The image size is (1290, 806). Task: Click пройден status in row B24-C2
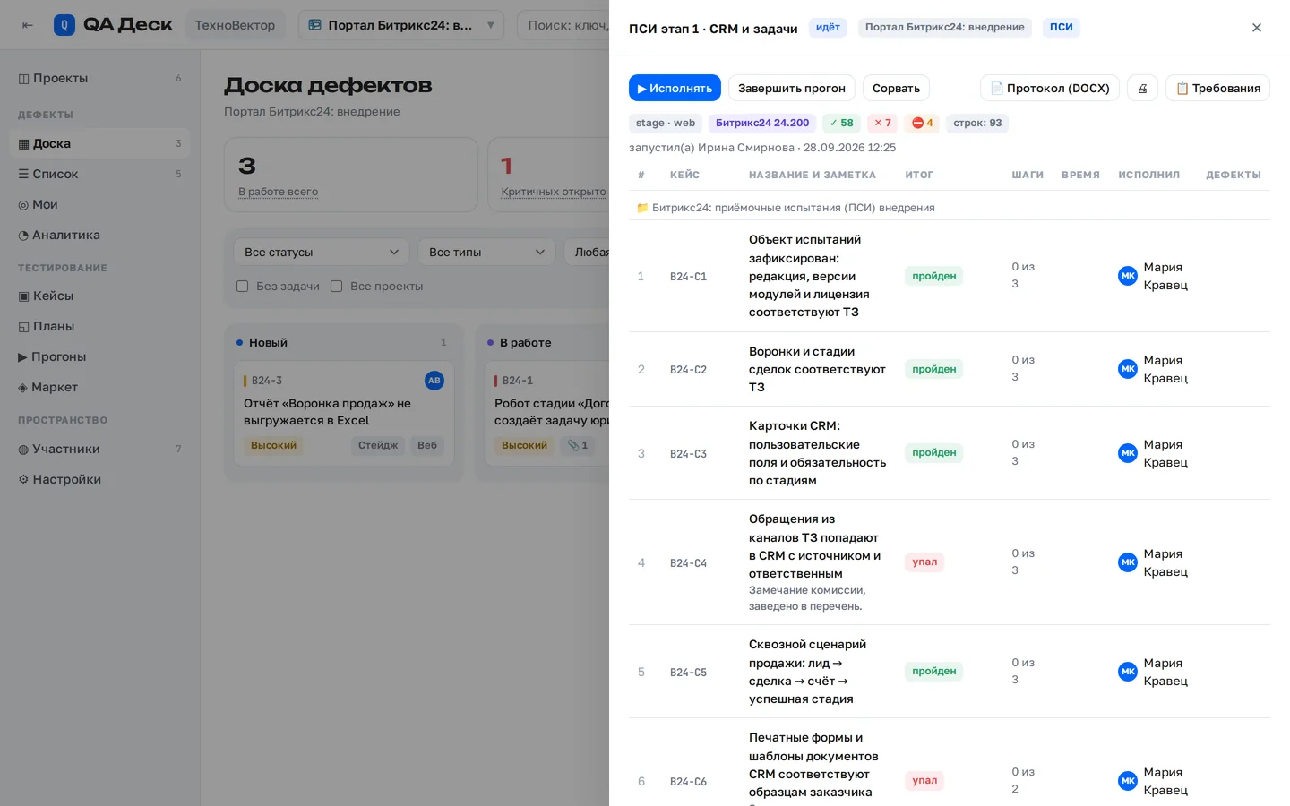(x=934, y=369)
